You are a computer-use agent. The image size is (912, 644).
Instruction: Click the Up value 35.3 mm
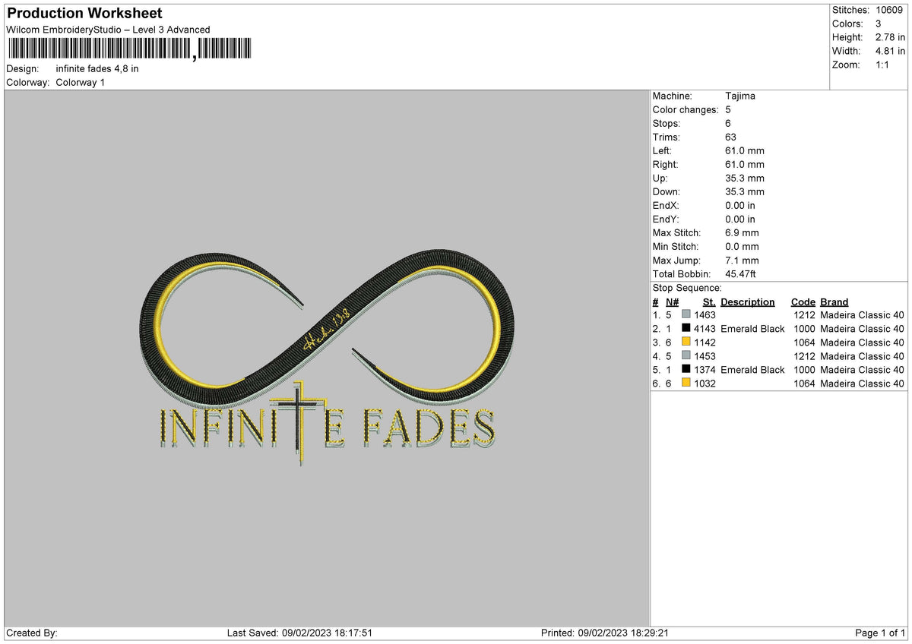coord(745,178)
